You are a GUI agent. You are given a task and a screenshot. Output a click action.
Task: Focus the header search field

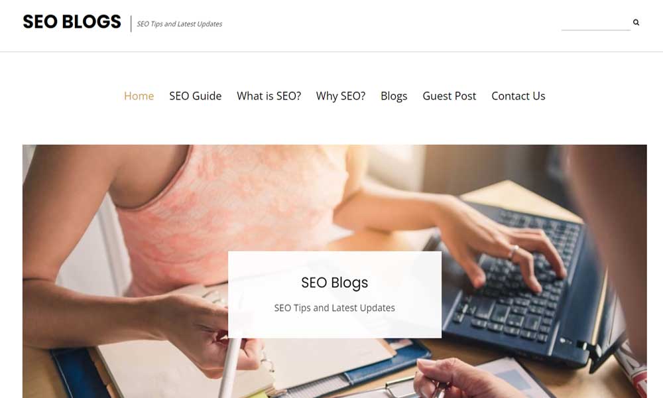click(596, 23)
